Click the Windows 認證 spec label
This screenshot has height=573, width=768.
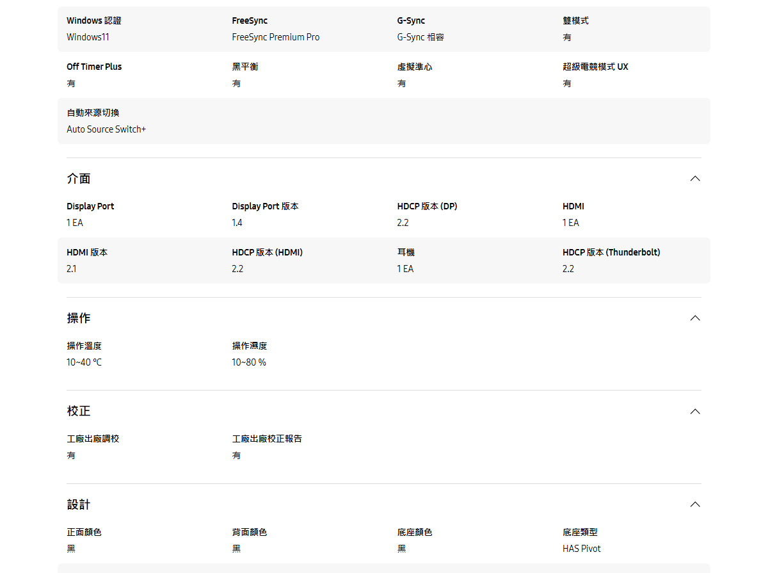click(x=94, y=20)
